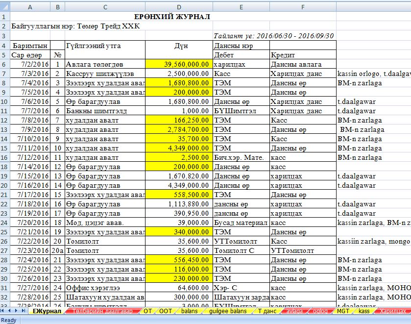411x324 pixels.
Task: Select column E header
Action: 241,7
